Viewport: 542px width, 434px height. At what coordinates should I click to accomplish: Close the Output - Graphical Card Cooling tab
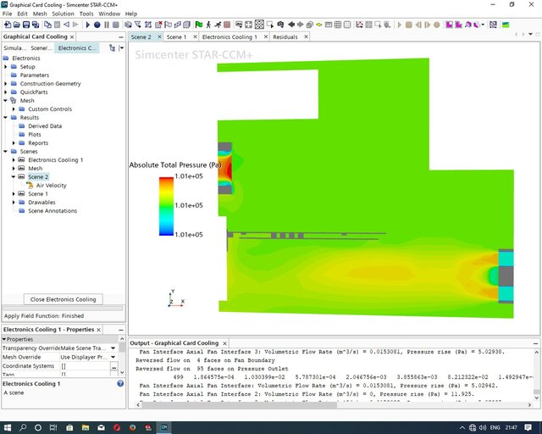pyautogui.click(x=224, y=343)
